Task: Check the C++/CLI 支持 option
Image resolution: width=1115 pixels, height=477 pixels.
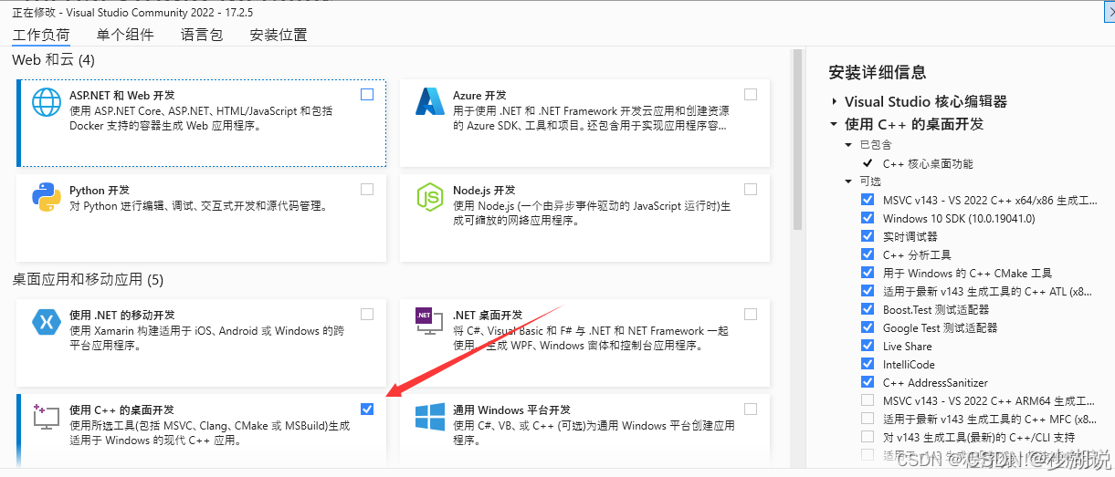Action: click(x=867, y=437)
